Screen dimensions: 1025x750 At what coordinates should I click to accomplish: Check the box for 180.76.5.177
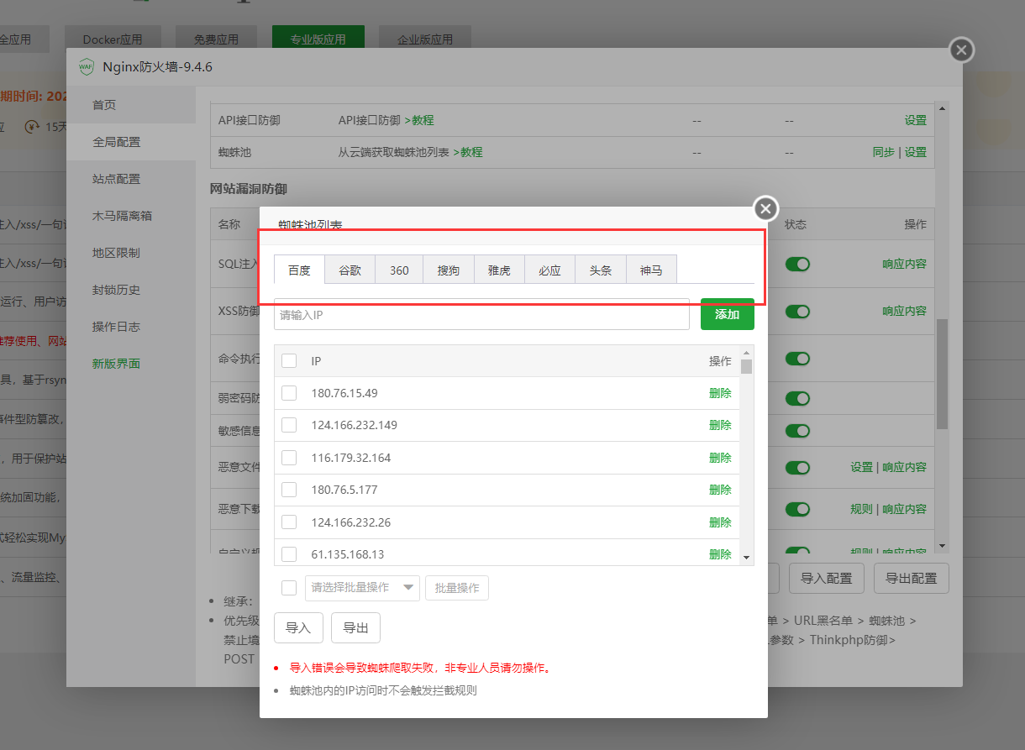tap(289, 490)
